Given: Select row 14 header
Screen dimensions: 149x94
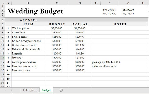Looking at the screenshot, I should pos(3,58).
